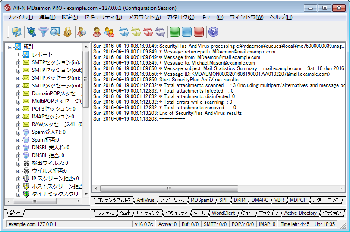Screen dimensions: 350x232
Task: Click the bin icon beside DNSBL 拒否
Action: coord(26,155)
